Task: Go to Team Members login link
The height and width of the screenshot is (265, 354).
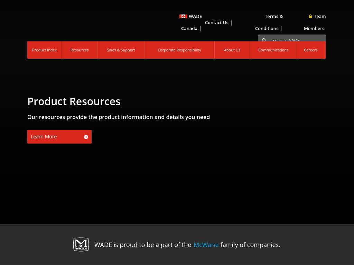Action: [315, 22]
